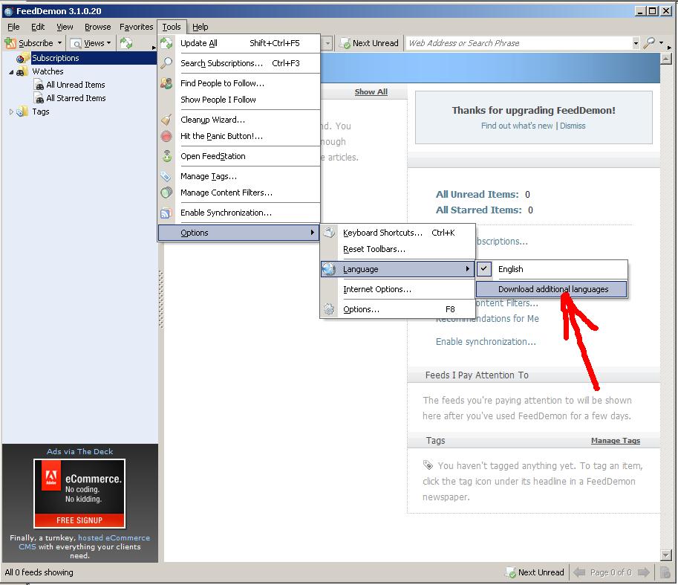The image size is (678, 585).
Task: Click the FeedStation icon in Tools menu
Action: tap(167, 156)
